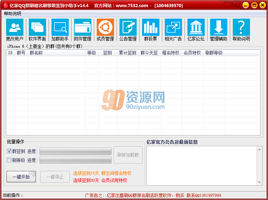Click announcement box scroll down arrow
Viewport: 268px width, 200px height.
point(259,182)
